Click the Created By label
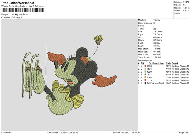 tap(7, 133)
